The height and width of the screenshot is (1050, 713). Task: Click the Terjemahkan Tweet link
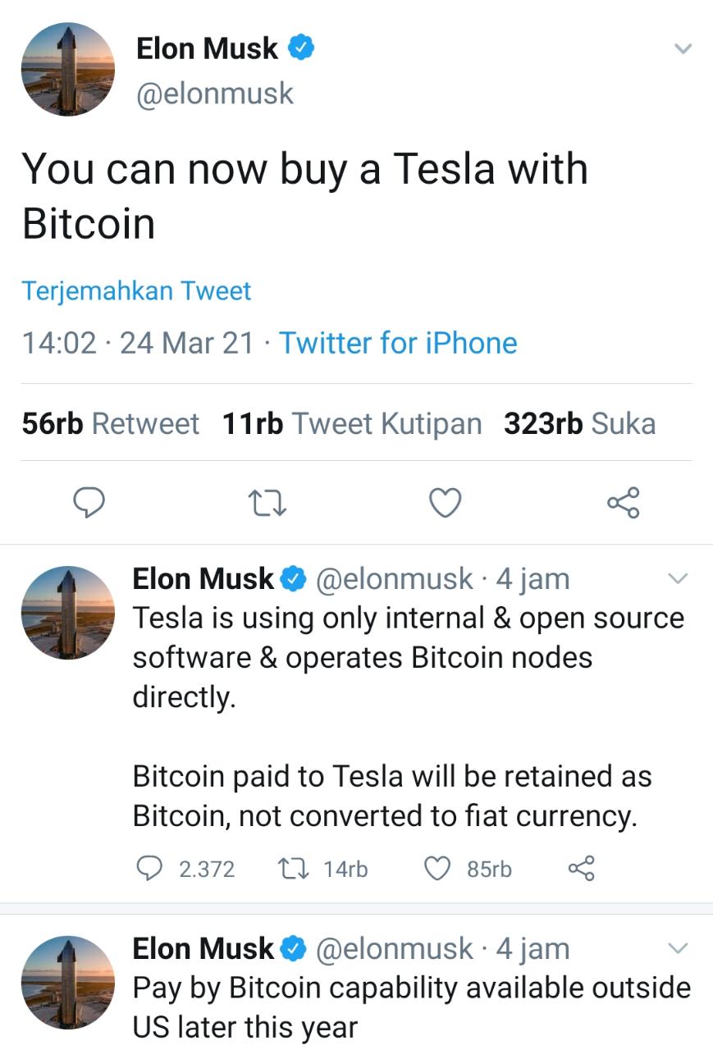click(x=136, y=291)
